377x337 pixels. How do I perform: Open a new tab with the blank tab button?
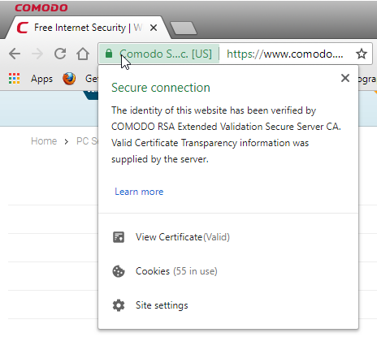pos(184,28)
